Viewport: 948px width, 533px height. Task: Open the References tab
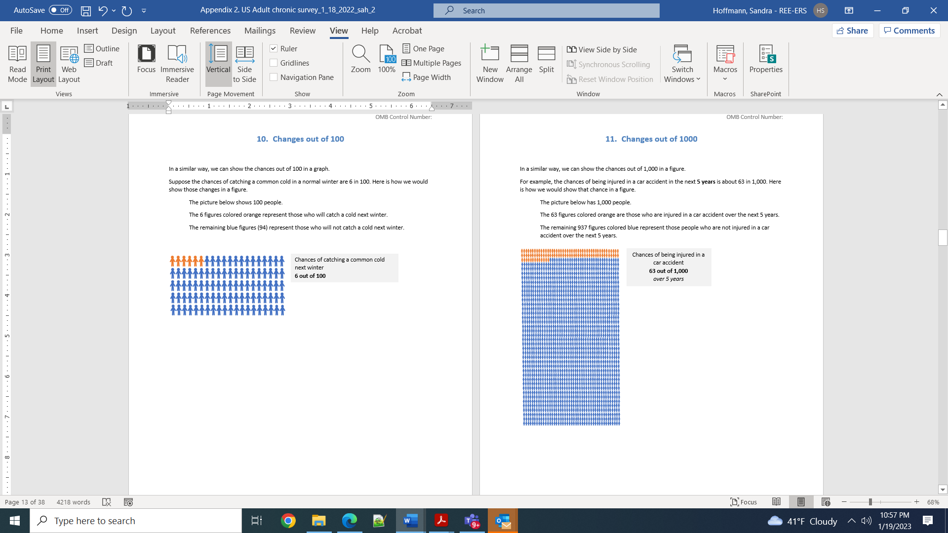tap(210, 31)
